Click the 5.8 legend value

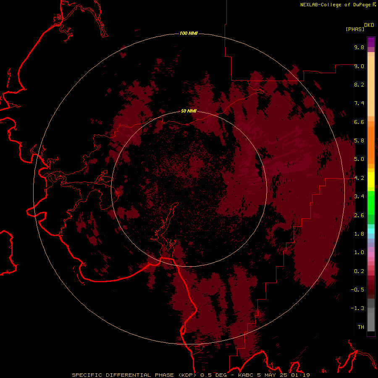(359, 141)
